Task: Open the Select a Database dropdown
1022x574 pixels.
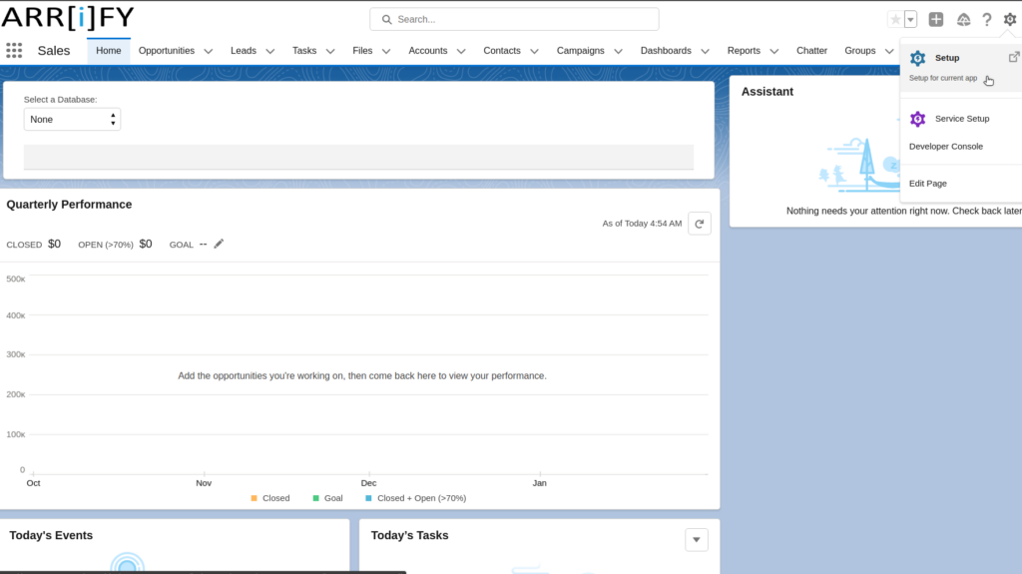Action: [x=72, y=119]
